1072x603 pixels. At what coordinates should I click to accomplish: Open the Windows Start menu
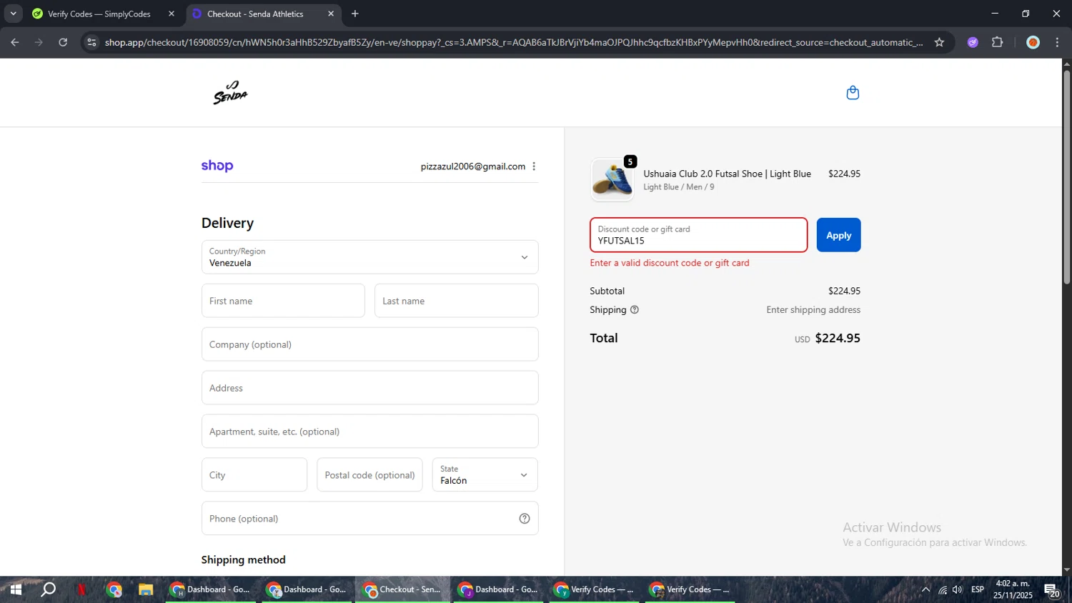coord(16,589)
